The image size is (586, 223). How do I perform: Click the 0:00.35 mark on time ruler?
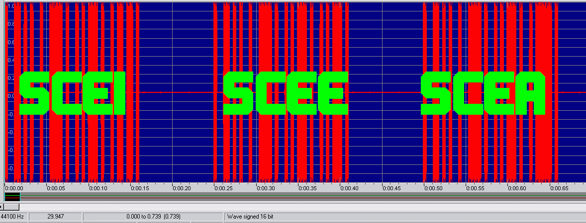click(307, 188)
